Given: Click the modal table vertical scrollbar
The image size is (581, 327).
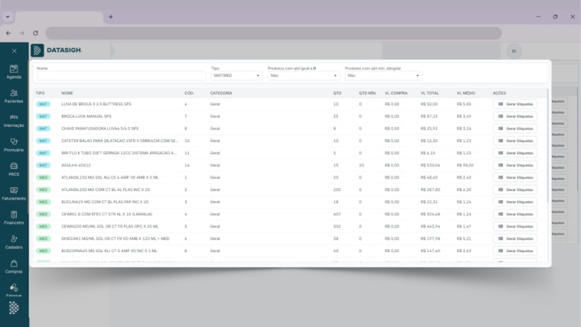Looking at the screenshot, I should [x=547, y=145].
